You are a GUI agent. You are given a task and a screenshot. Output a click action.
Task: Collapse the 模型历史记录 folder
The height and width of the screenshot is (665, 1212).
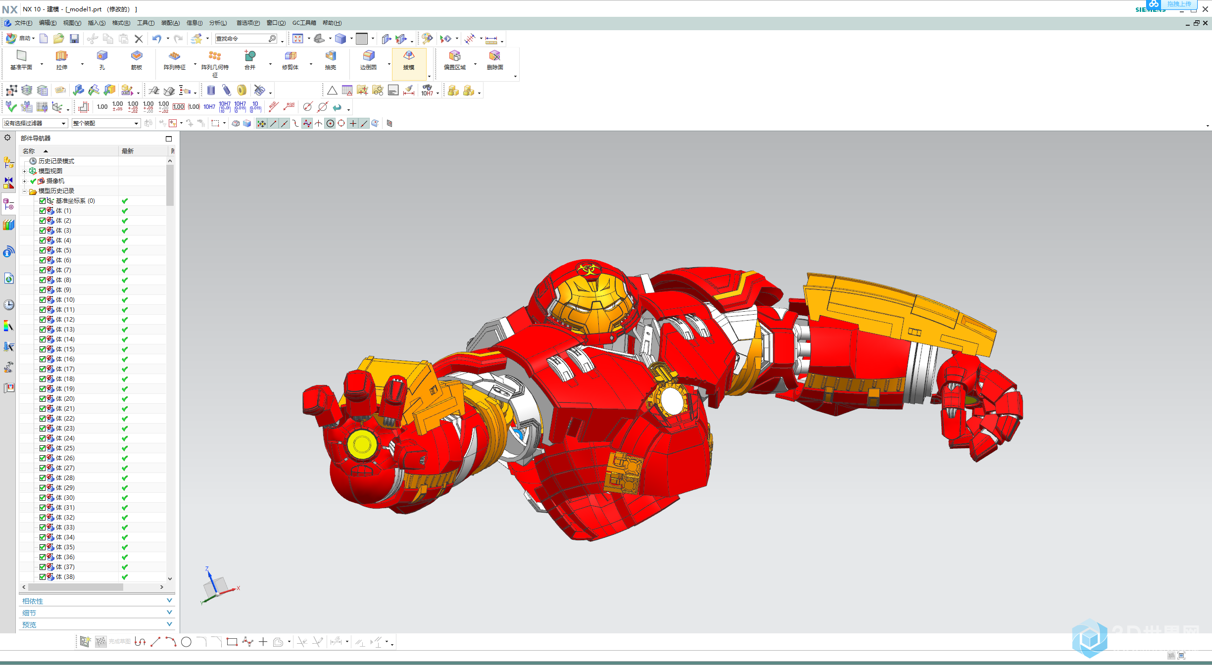tap(24, 191)
